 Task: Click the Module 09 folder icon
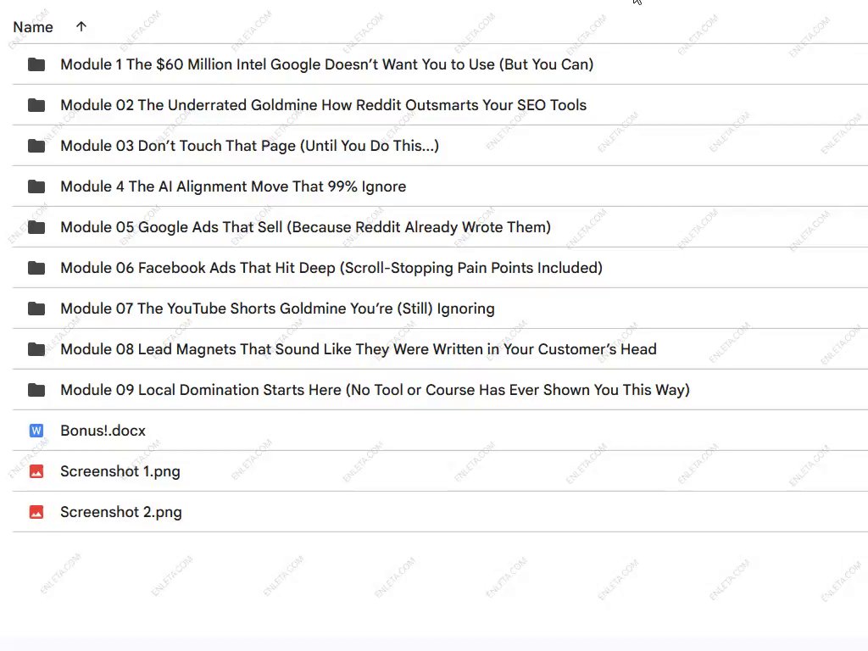pos(36,390)
